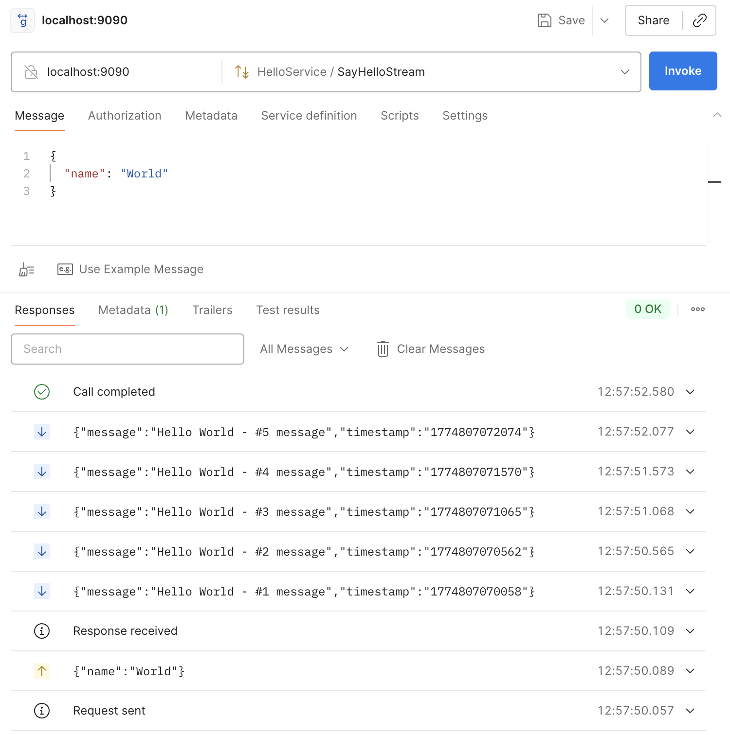Open the All Messages filter dropdown
Viewport: 730px width, 735px height.
click(304, 349)
